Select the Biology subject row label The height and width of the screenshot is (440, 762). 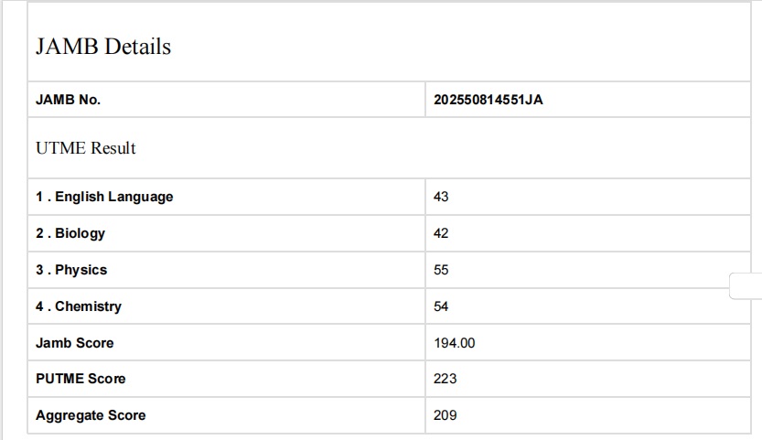pyautogui.click(x=70, y=233)
